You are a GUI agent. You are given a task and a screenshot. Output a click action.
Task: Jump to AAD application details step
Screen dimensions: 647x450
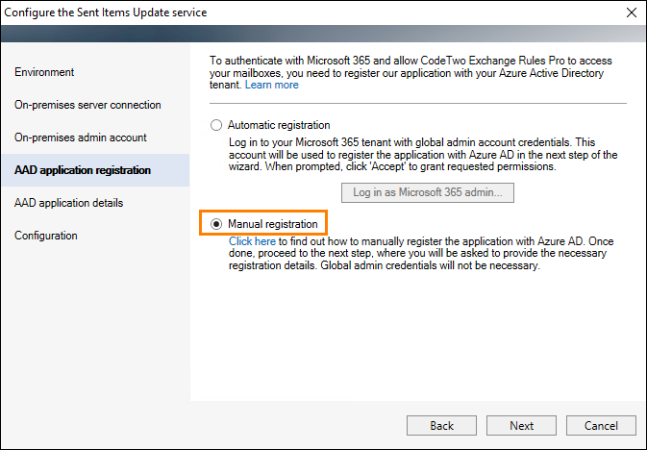(x=68, y=203)
